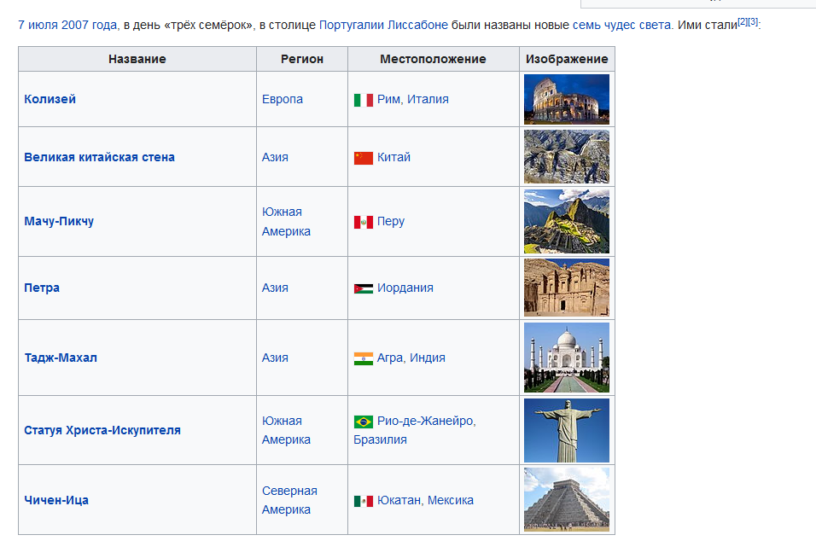Open the Christ the Redeemer statue image
The image size is (816, 541).
point(566,430)
